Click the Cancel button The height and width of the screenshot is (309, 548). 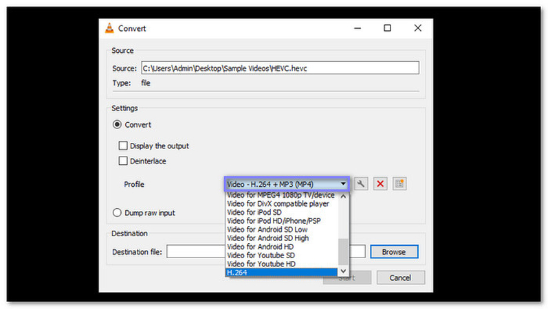tap(401, 277)
